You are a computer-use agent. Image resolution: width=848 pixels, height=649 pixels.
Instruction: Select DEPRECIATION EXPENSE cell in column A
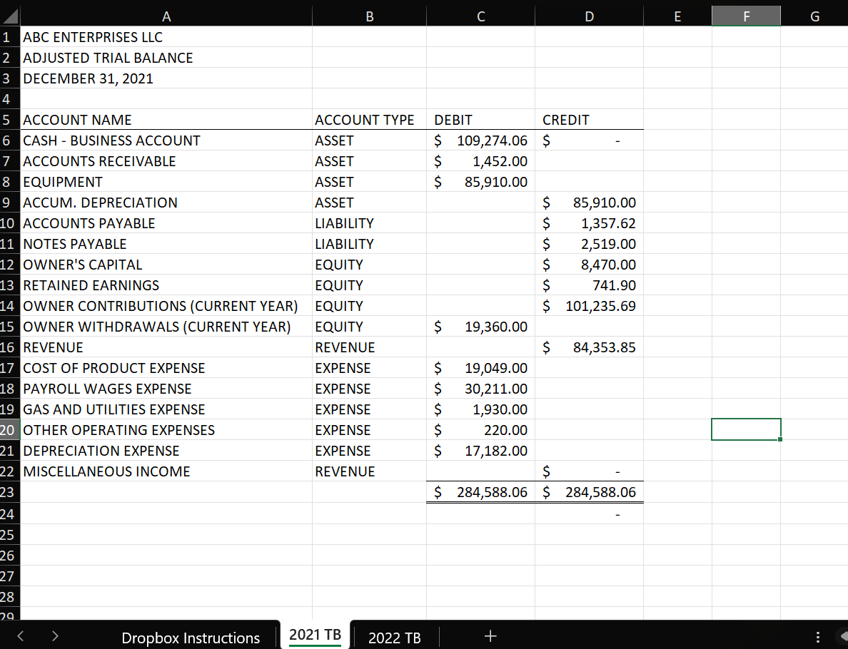pos(166,451)
